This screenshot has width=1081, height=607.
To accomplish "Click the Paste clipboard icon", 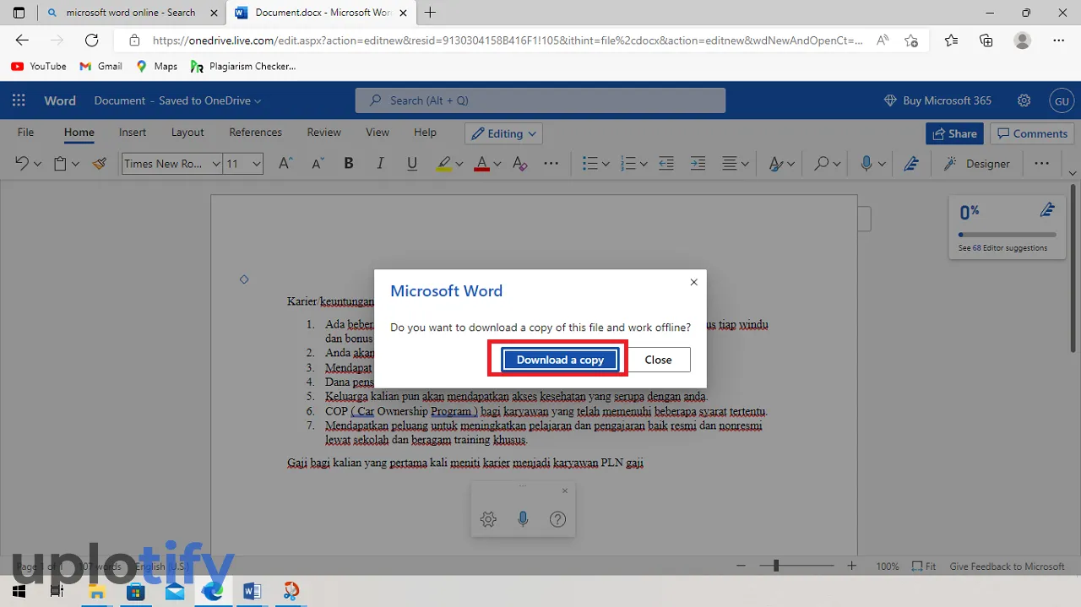I will pyautogui.click(x=60, y=164).
